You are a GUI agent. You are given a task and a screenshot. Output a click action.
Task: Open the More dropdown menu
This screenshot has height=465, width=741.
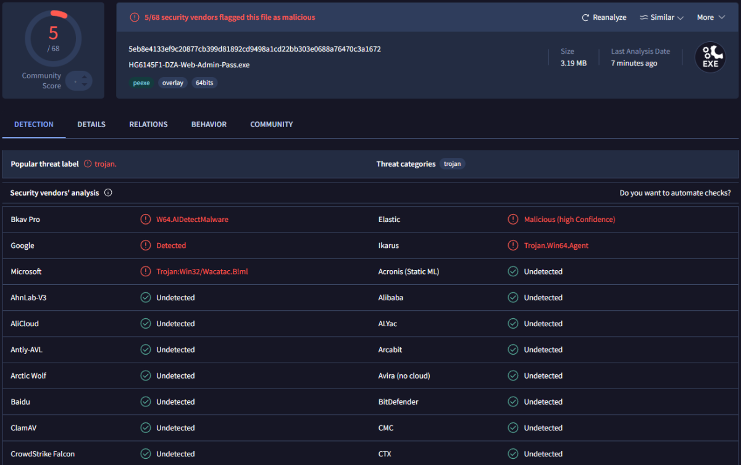tap(710, 18)
